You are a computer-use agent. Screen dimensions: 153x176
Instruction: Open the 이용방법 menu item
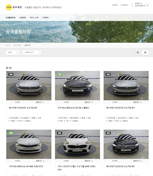pyautogui.click(x=22, y=17)
